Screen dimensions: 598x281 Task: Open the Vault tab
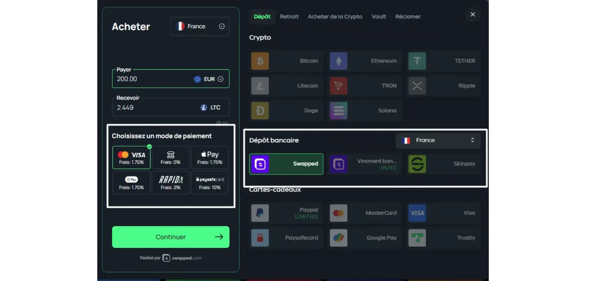click(x=379, y=17)
